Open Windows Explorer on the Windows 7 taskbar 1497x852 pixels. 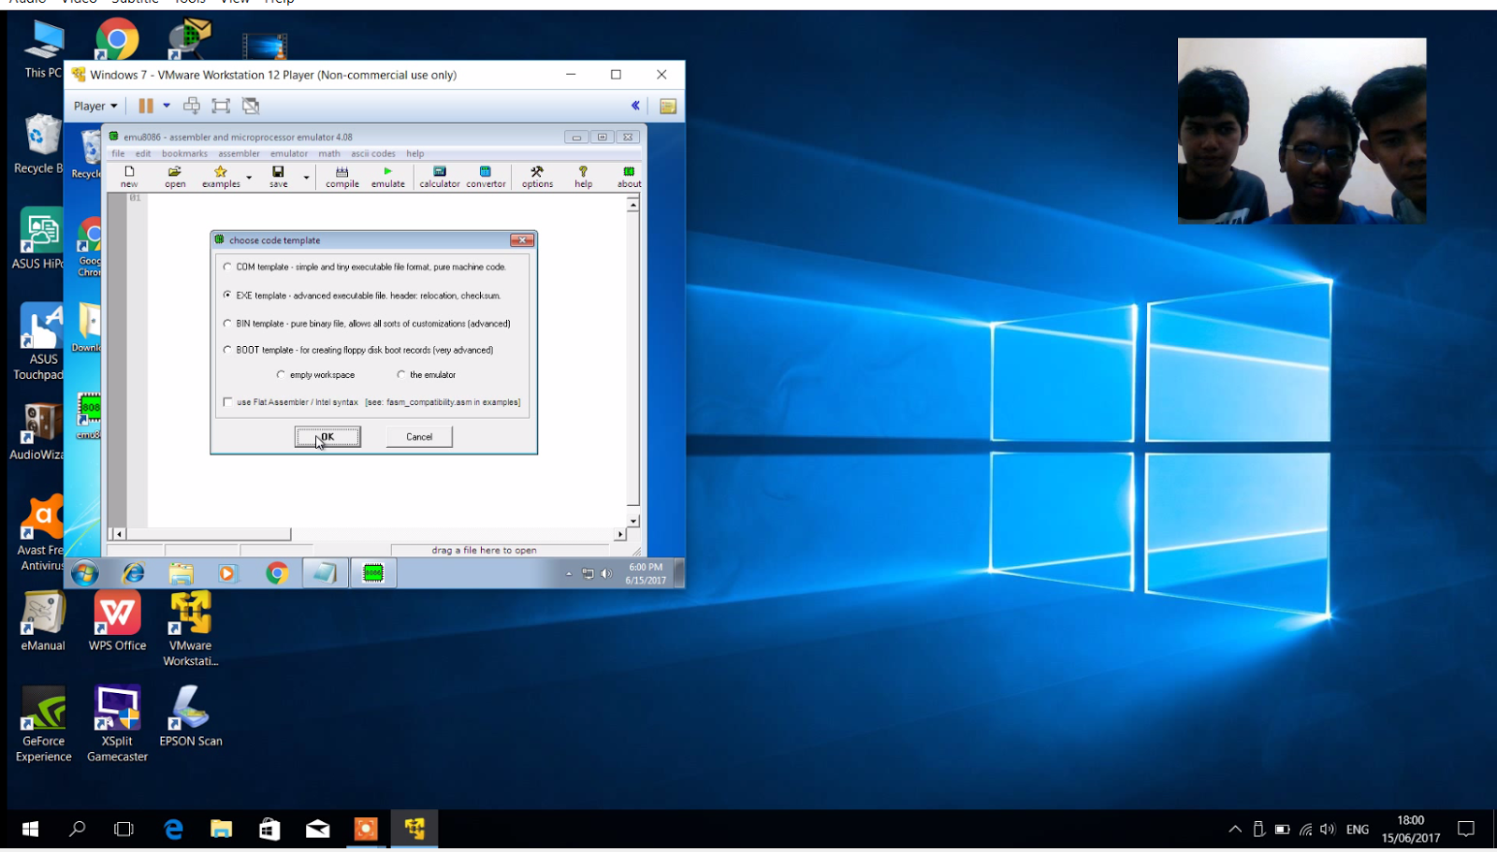[x=182, y=573]
